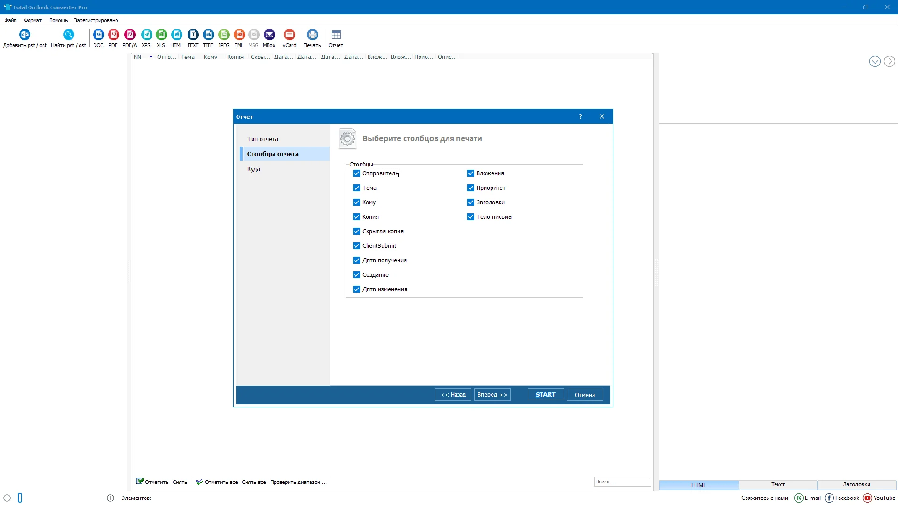Click the Find pst/ost search icon
This screenshot has height=505, width=898.
click(68, 35)
